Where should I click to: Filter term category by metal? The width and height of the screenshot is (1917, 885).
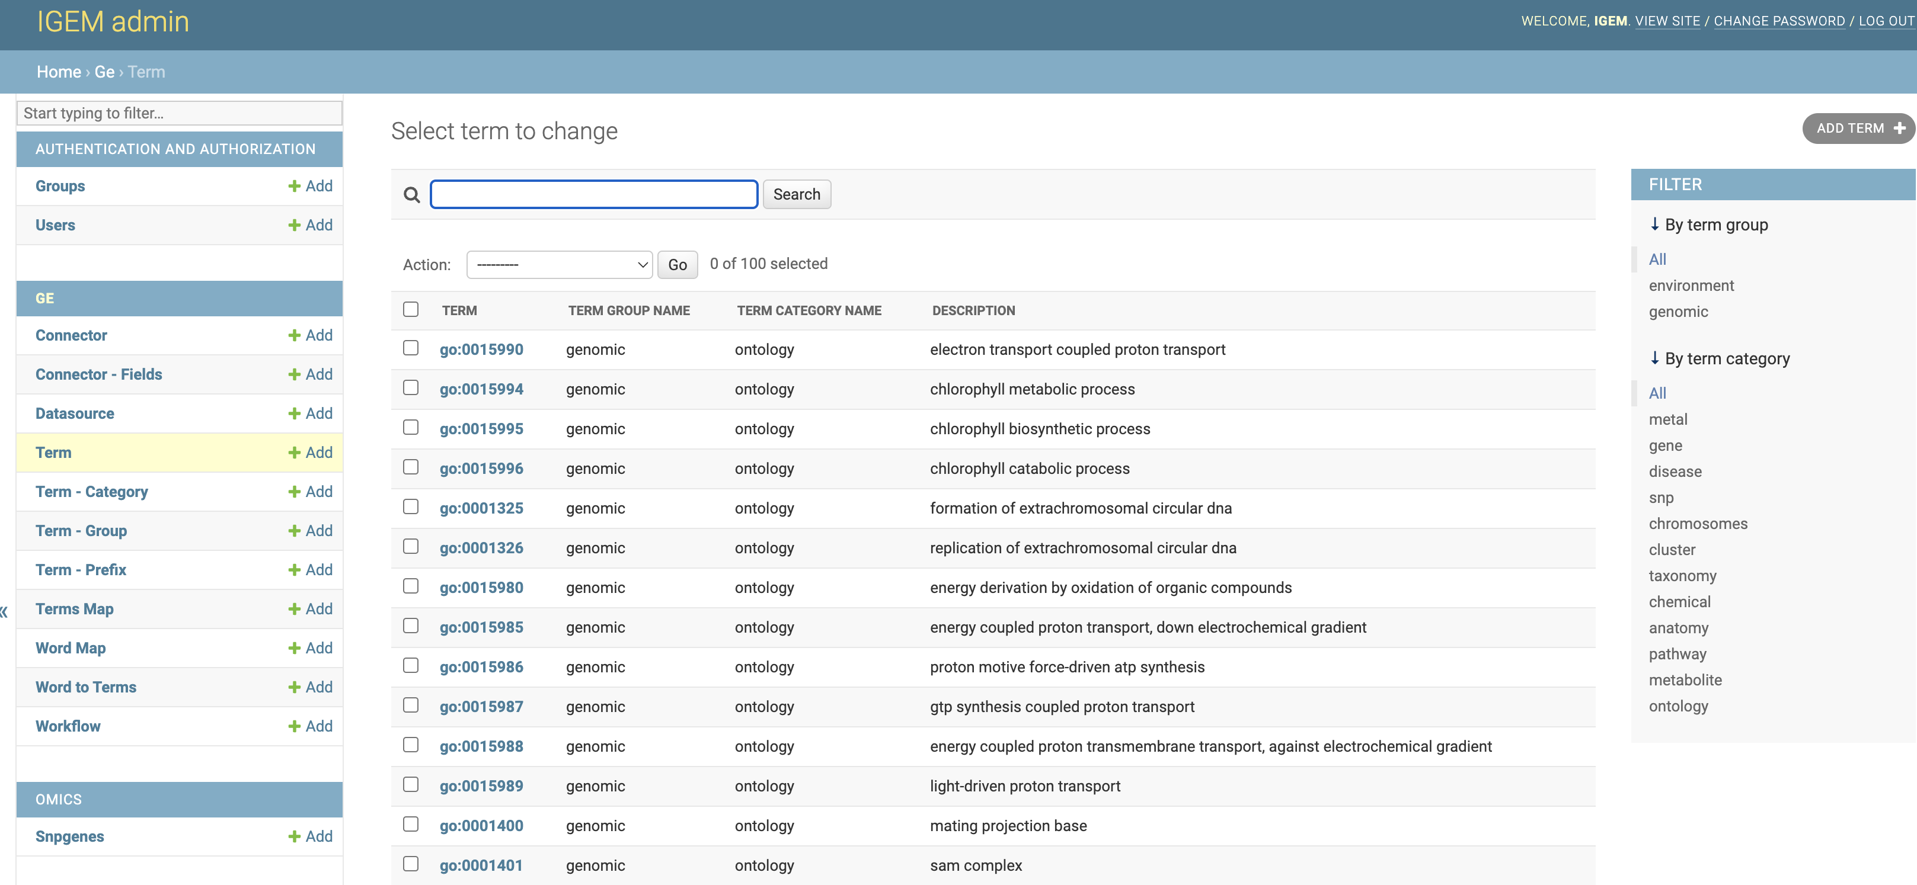tap(1667, 419)
